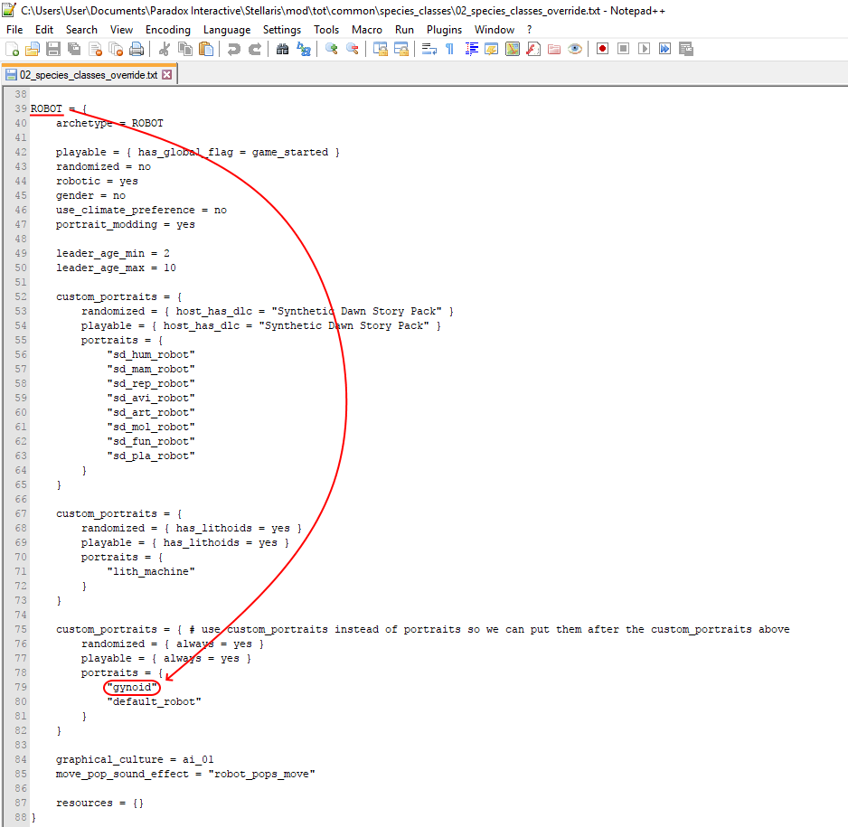
Task: Run macro multiple times
Action: tap(664, 49)
